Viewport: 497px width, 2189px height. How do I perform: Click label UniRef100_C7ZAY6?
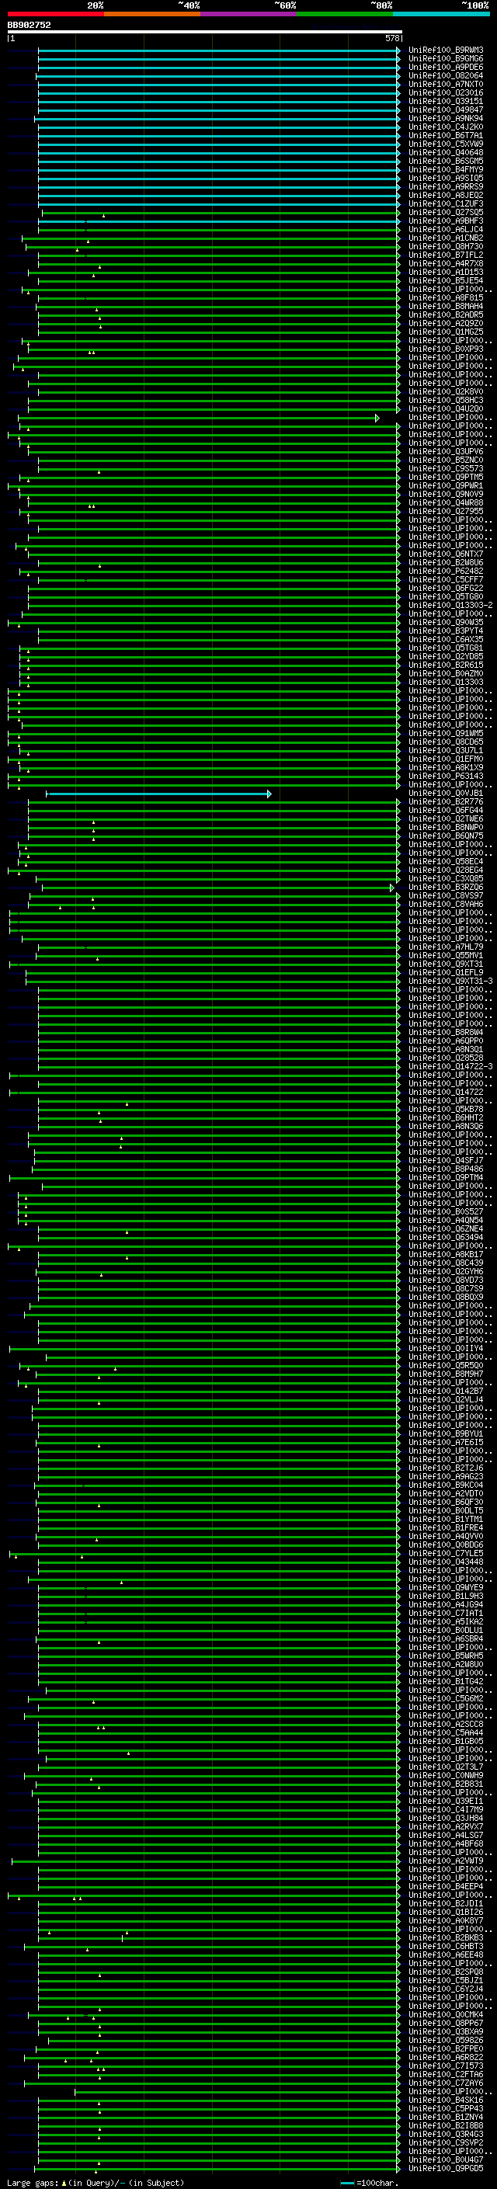[446, 2083]
